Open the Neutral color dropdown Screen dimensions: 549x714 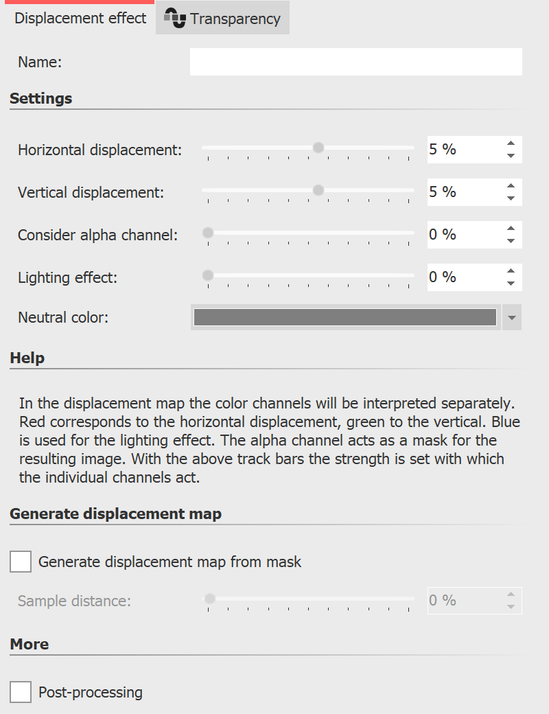[512, 317]
